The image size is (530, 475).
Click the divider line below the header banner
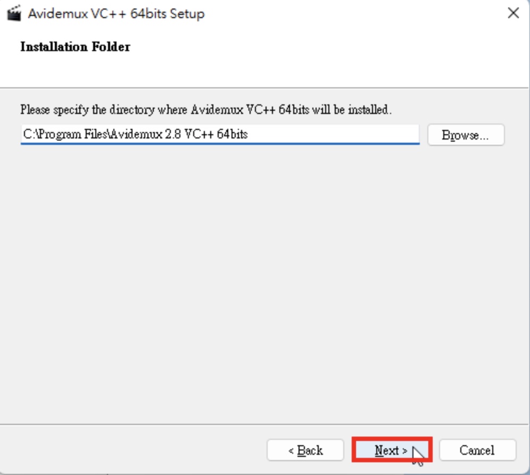coord(263,88)
